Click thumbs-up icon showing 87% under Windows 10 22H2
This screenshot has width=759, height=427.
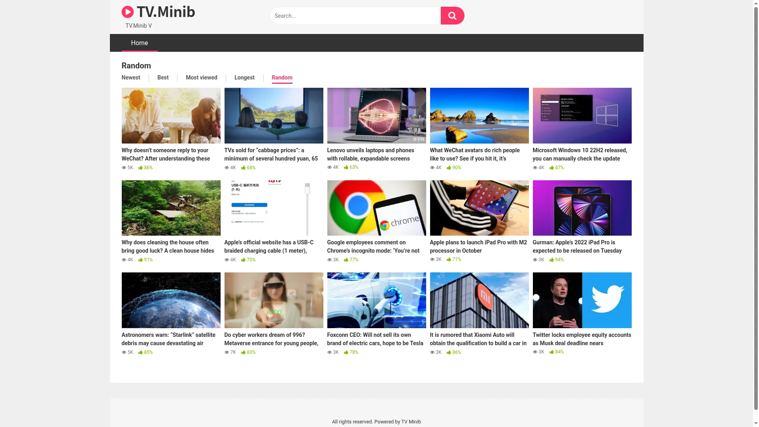551,168
